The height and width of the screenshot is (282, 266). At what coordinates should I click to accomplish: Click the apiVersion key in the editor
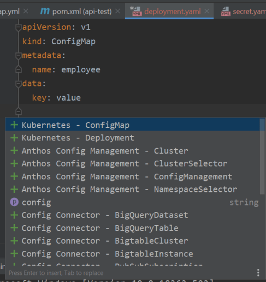[x=47, y=27]
